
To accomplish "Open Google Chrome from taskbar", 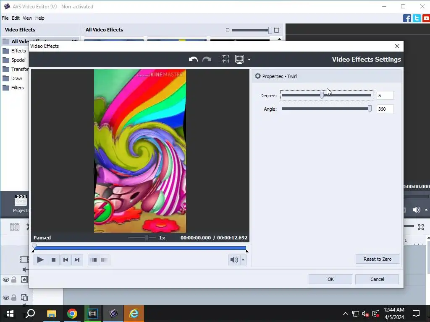I will click(x=72, y=314).
